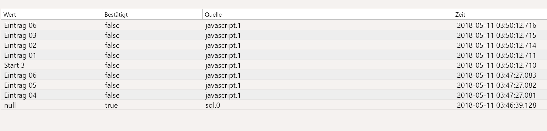Select the Eintrag 06 row at 03:47:27.083
The height and width of the screenshot is (131, 547).
(274, 75)
